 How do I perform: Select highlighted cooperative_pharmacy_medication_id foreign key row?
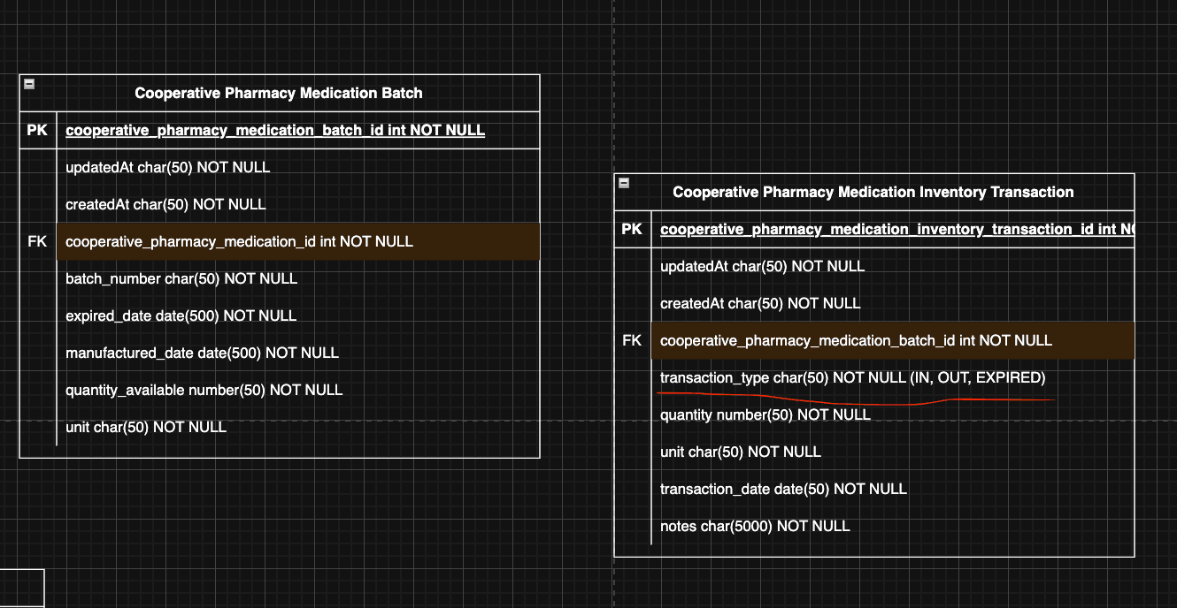click(x=239, y=241)
